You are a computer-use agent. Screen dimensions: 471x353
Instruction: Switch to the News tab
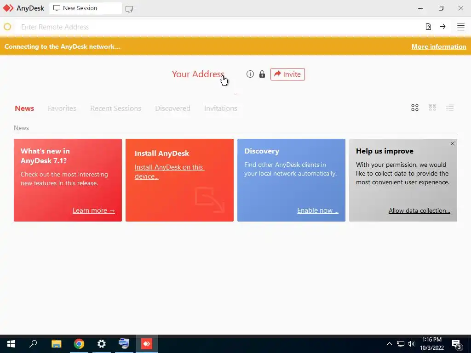(24, 108)
